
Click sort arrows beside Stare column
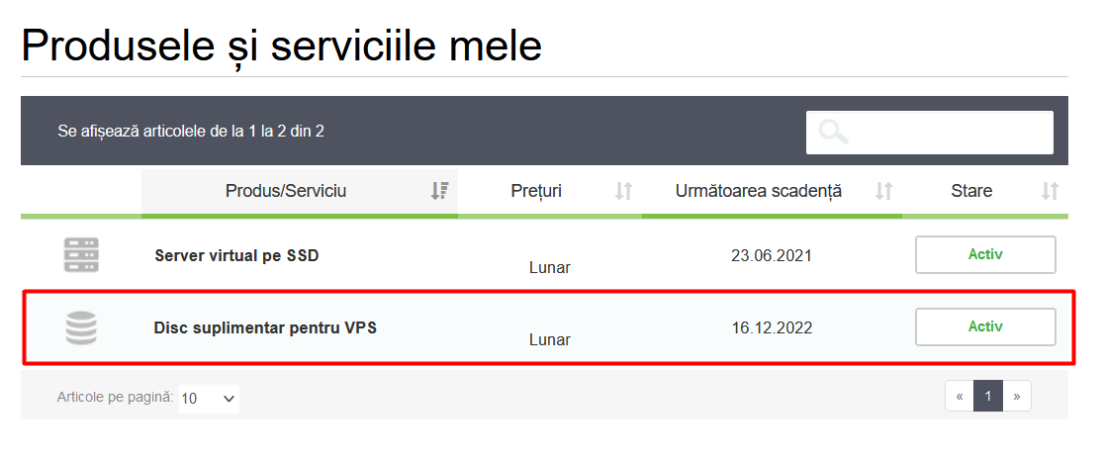pos(1051,191)
